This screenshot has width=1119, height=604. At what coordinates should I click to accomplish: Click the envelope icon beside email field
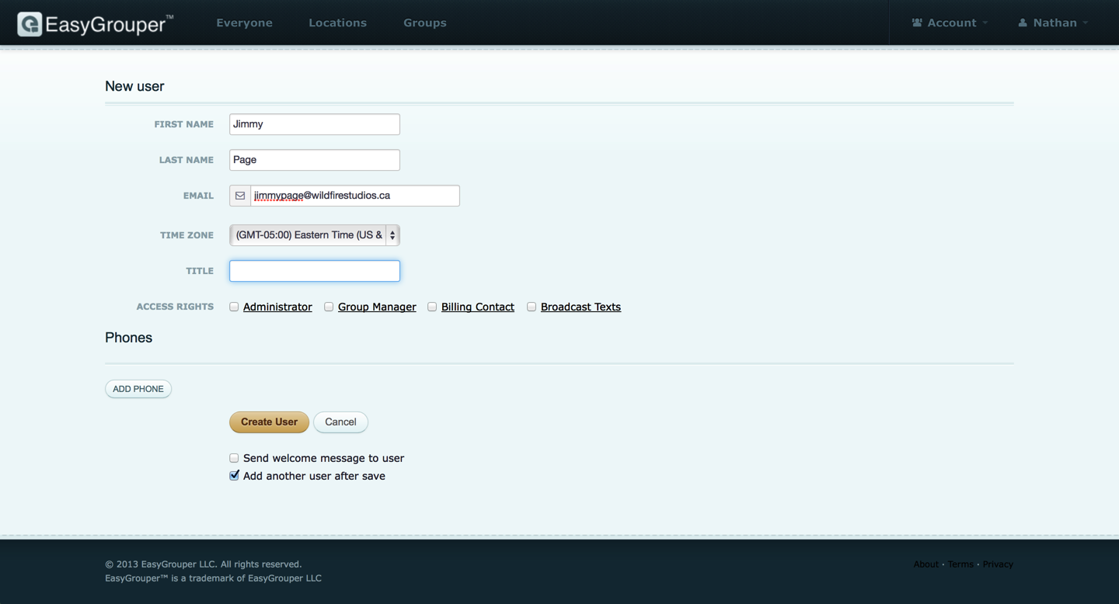click(240, 196)
